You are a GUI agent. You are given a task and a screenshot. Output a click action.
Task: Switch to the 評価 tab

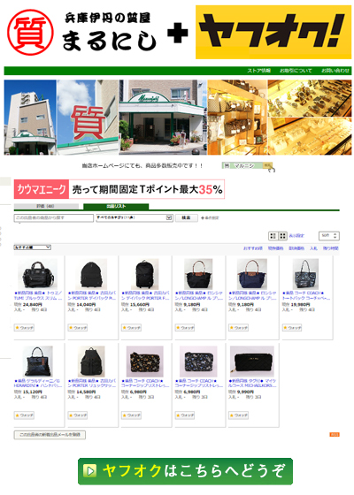click(46, 206)
